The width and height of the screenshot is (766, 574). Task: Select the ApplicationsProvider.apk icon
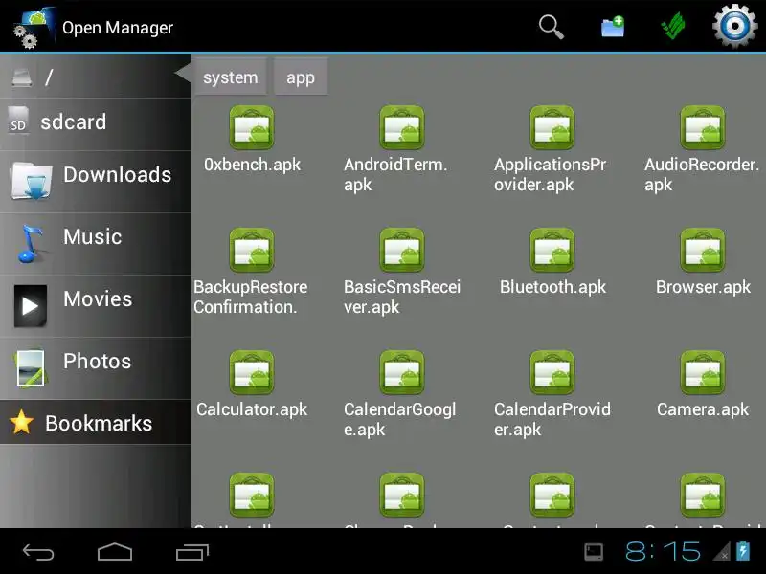[552, 127]
